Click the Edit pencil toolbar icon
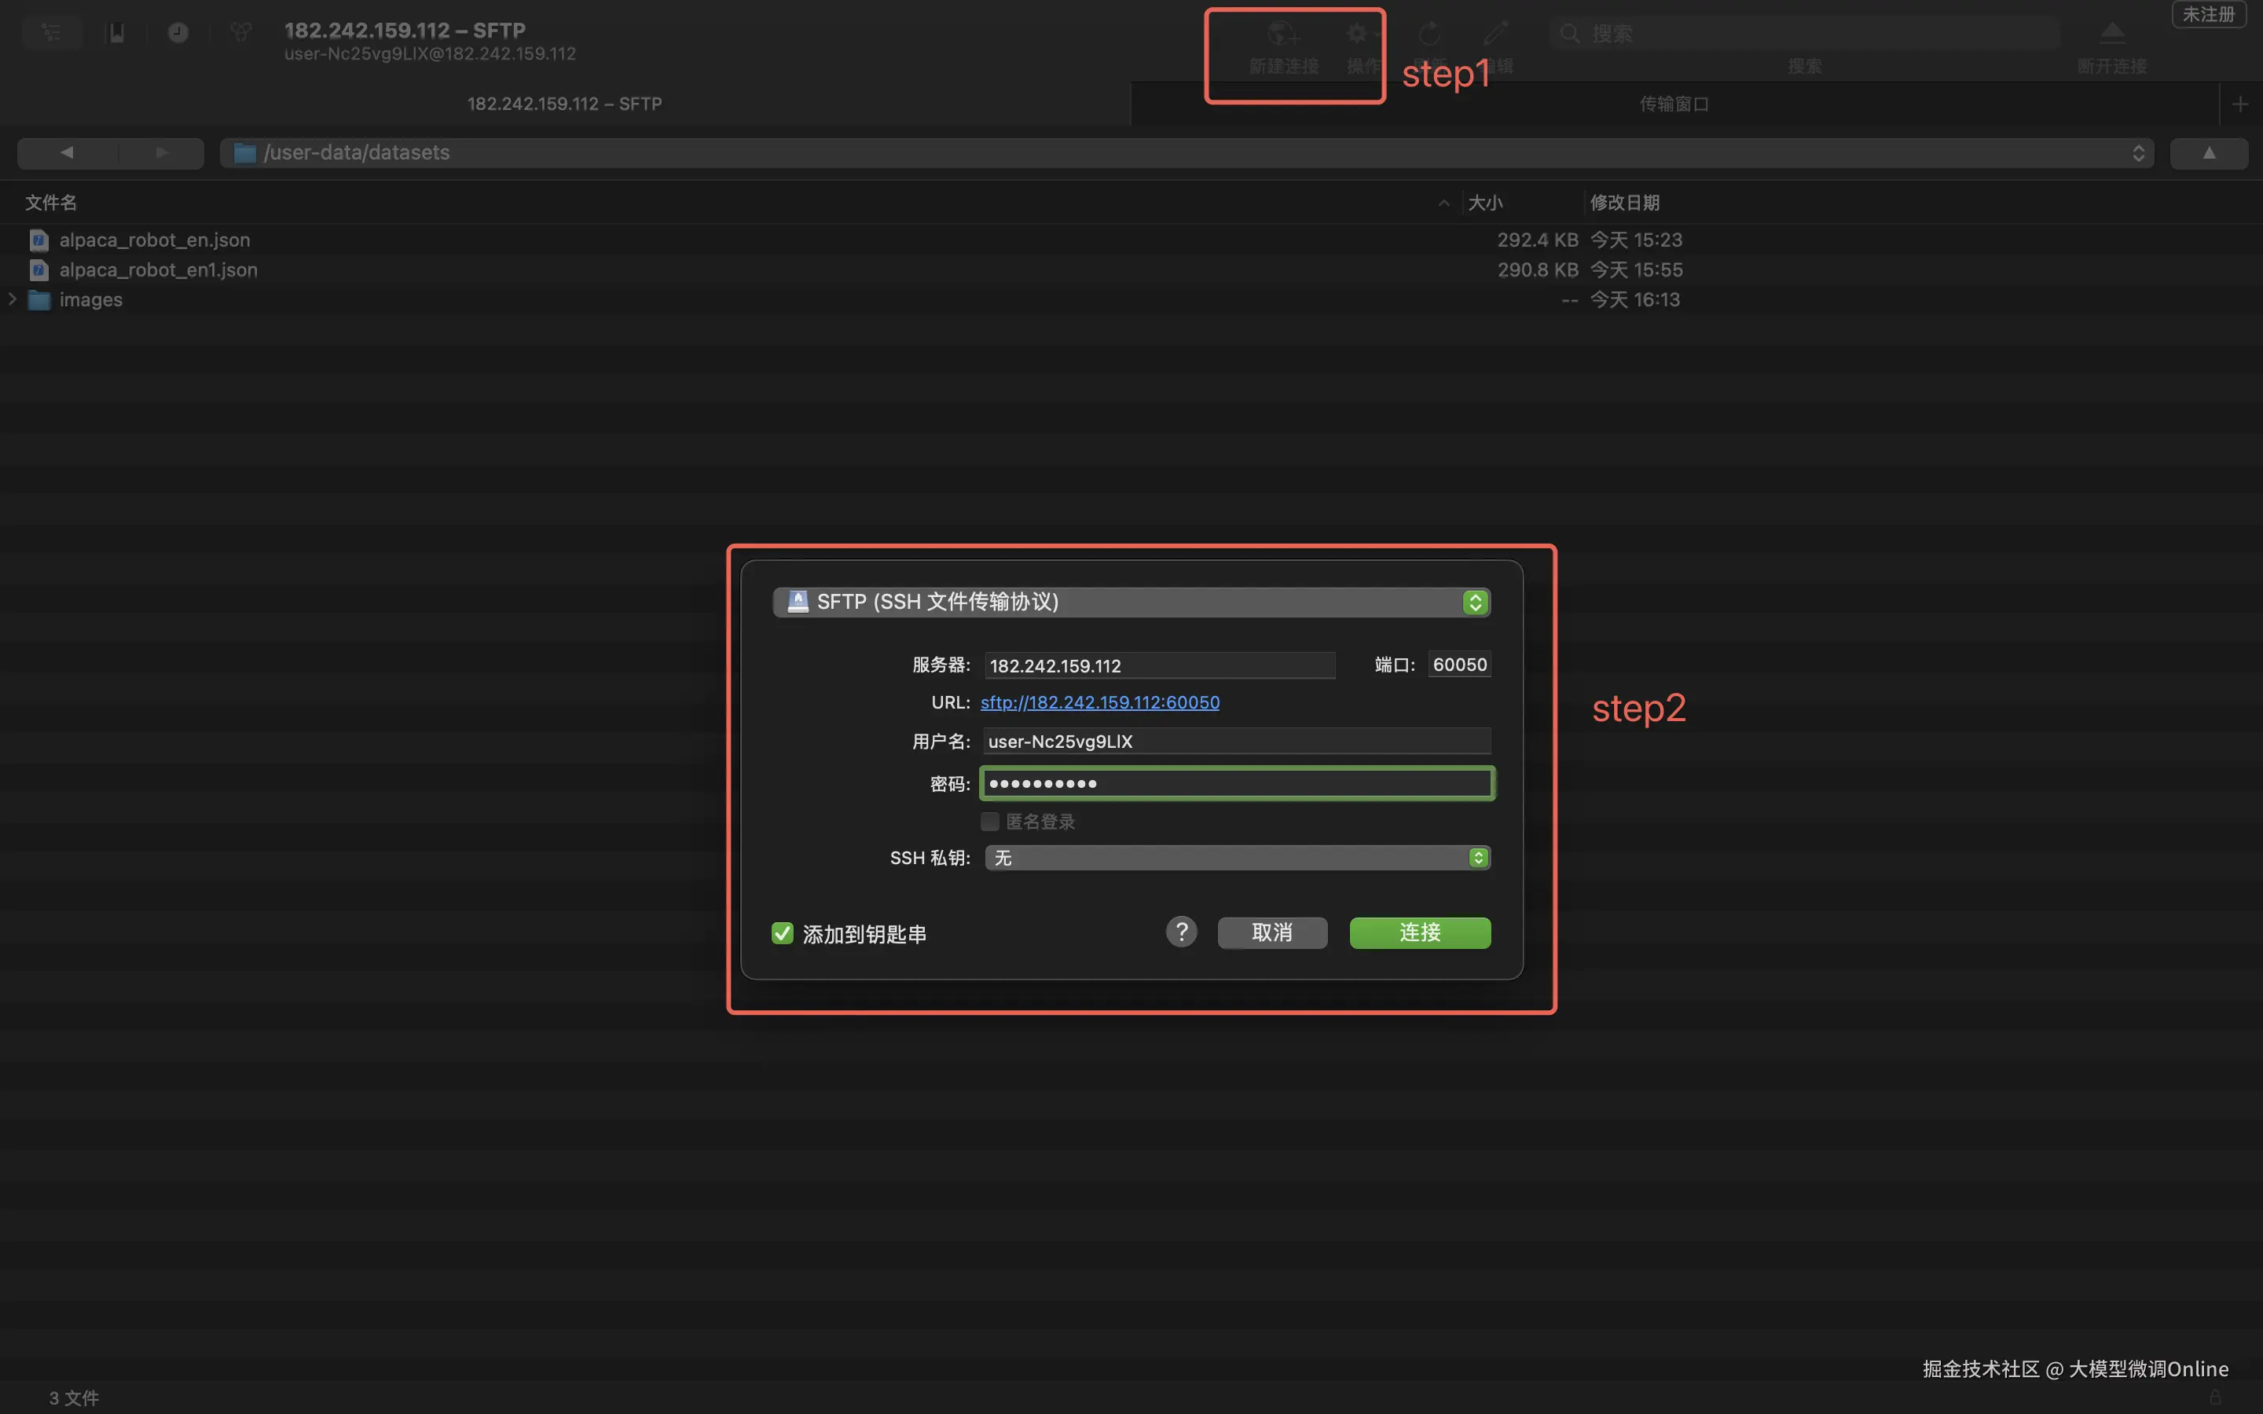Viewport: 2263px width, 1414px height. 1495,35
